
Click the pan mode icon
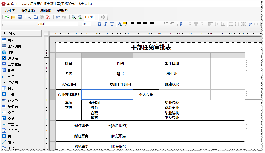click(x=104, y=17)
